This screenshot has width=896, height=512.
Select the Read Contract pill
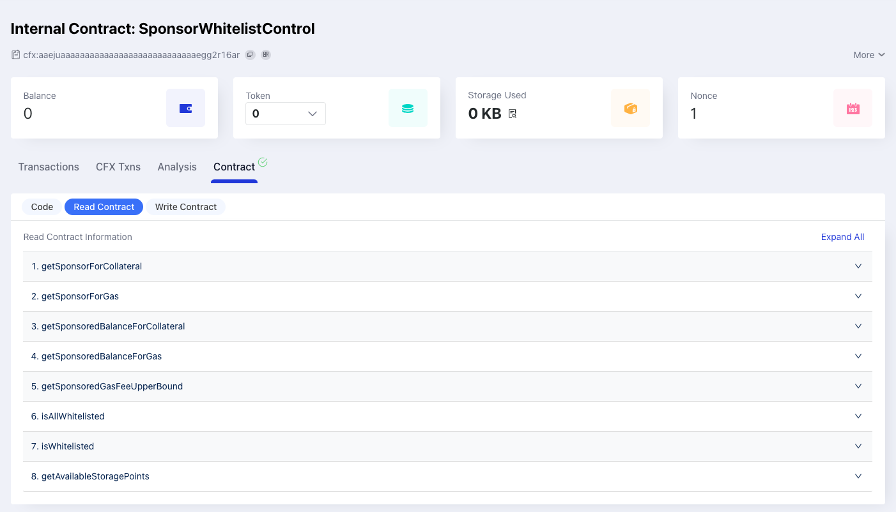[104, 207]
